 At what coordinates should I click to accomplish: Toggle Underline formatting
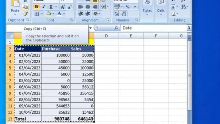(51, 7)
